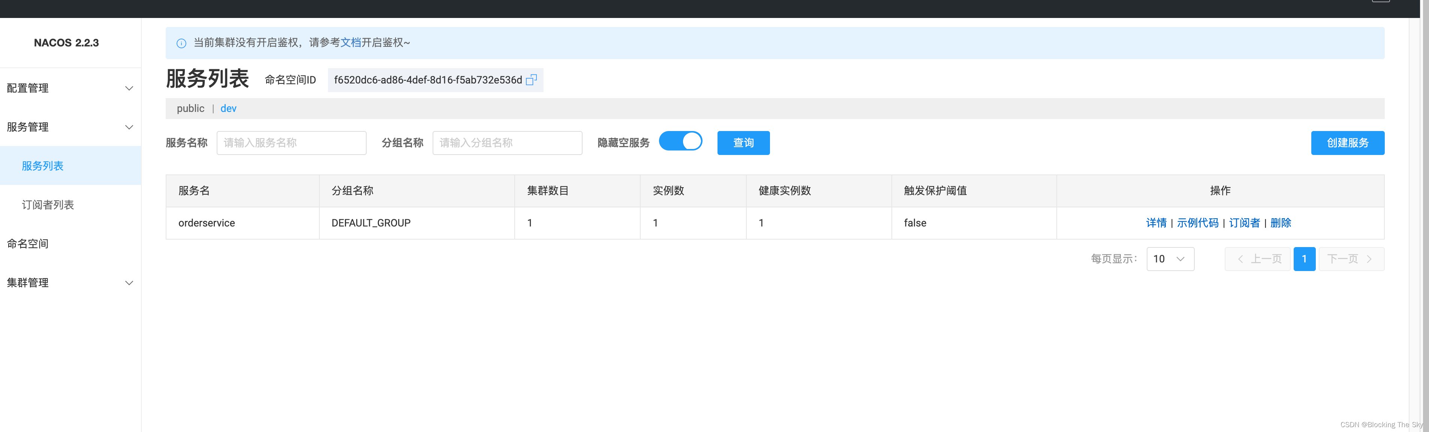Viewport: 1429px width, 432px height.
Task: Switch to the dev namespace tab
Action: (229, 109)
